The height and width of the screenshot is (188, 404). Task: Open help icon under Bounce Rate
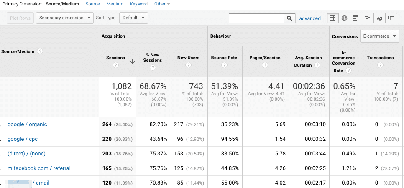pyautogui.click(x=224, y=65)
